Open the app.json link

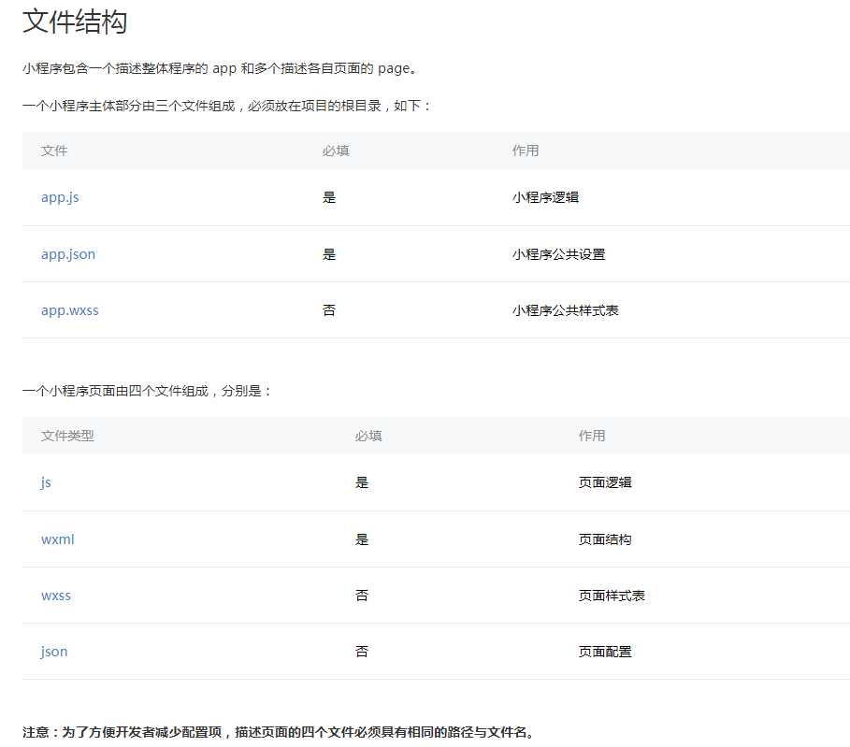coord(68,254)
